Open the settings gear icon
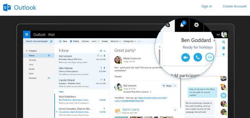Viewport: 250px width, 118px height. (x=197, y=25)
